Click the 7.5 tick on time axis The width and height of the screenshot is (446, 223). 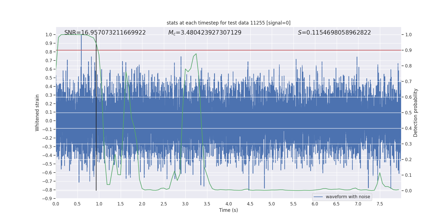click(380, 204)
